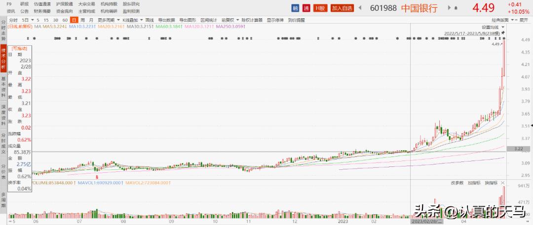Click the right scroll arrow on time axis
Image resolution: width=533 pixels, height=225 pixels.
tap(528, 221)
